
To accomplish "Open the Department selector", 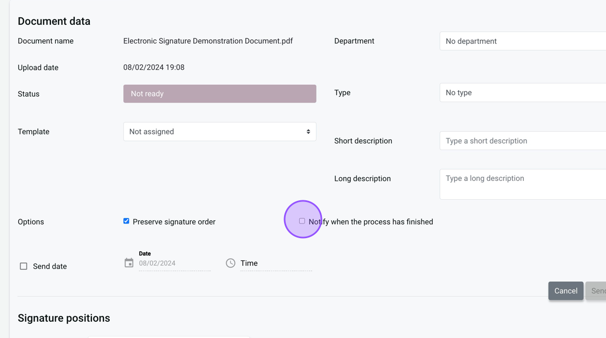I will [522, 41].
